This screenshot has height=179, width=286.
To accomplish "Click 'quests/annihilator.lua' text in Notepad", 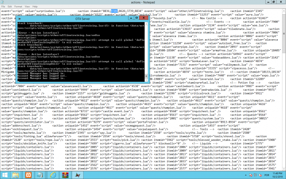I will point(32,122).
